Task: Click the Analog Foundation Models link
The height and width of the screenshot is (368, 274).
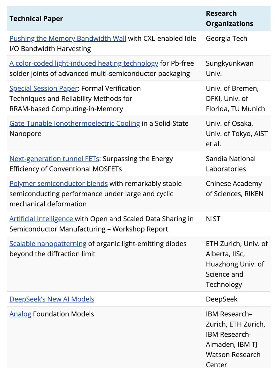Action: [x=20, y=314]
